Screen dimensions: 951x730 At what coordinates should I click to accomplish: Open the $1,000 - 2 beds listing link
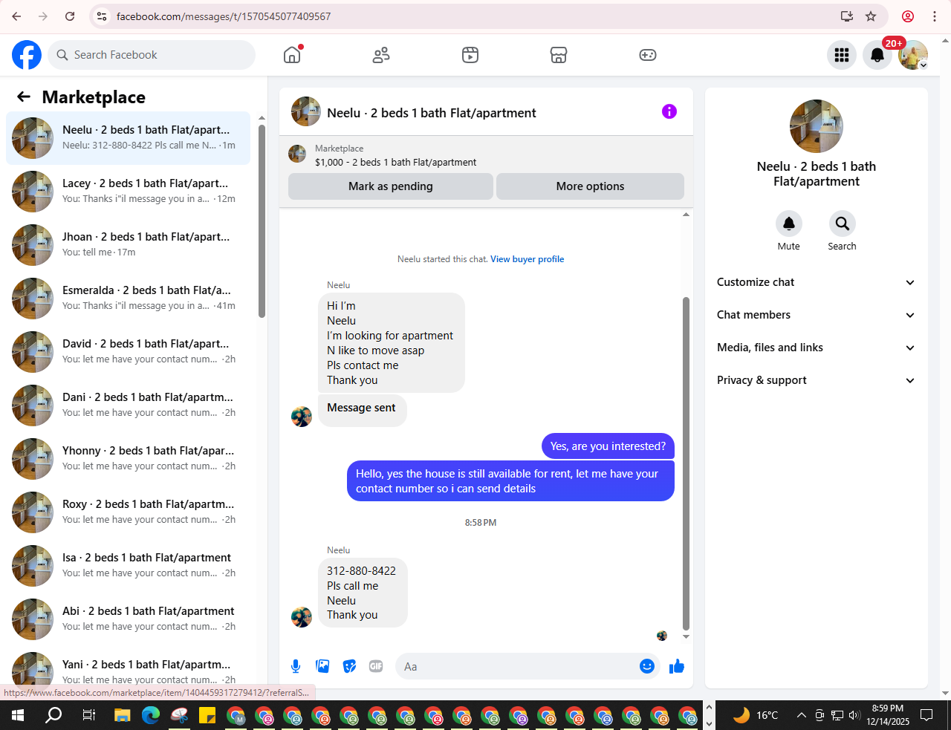tap(395, 162)
